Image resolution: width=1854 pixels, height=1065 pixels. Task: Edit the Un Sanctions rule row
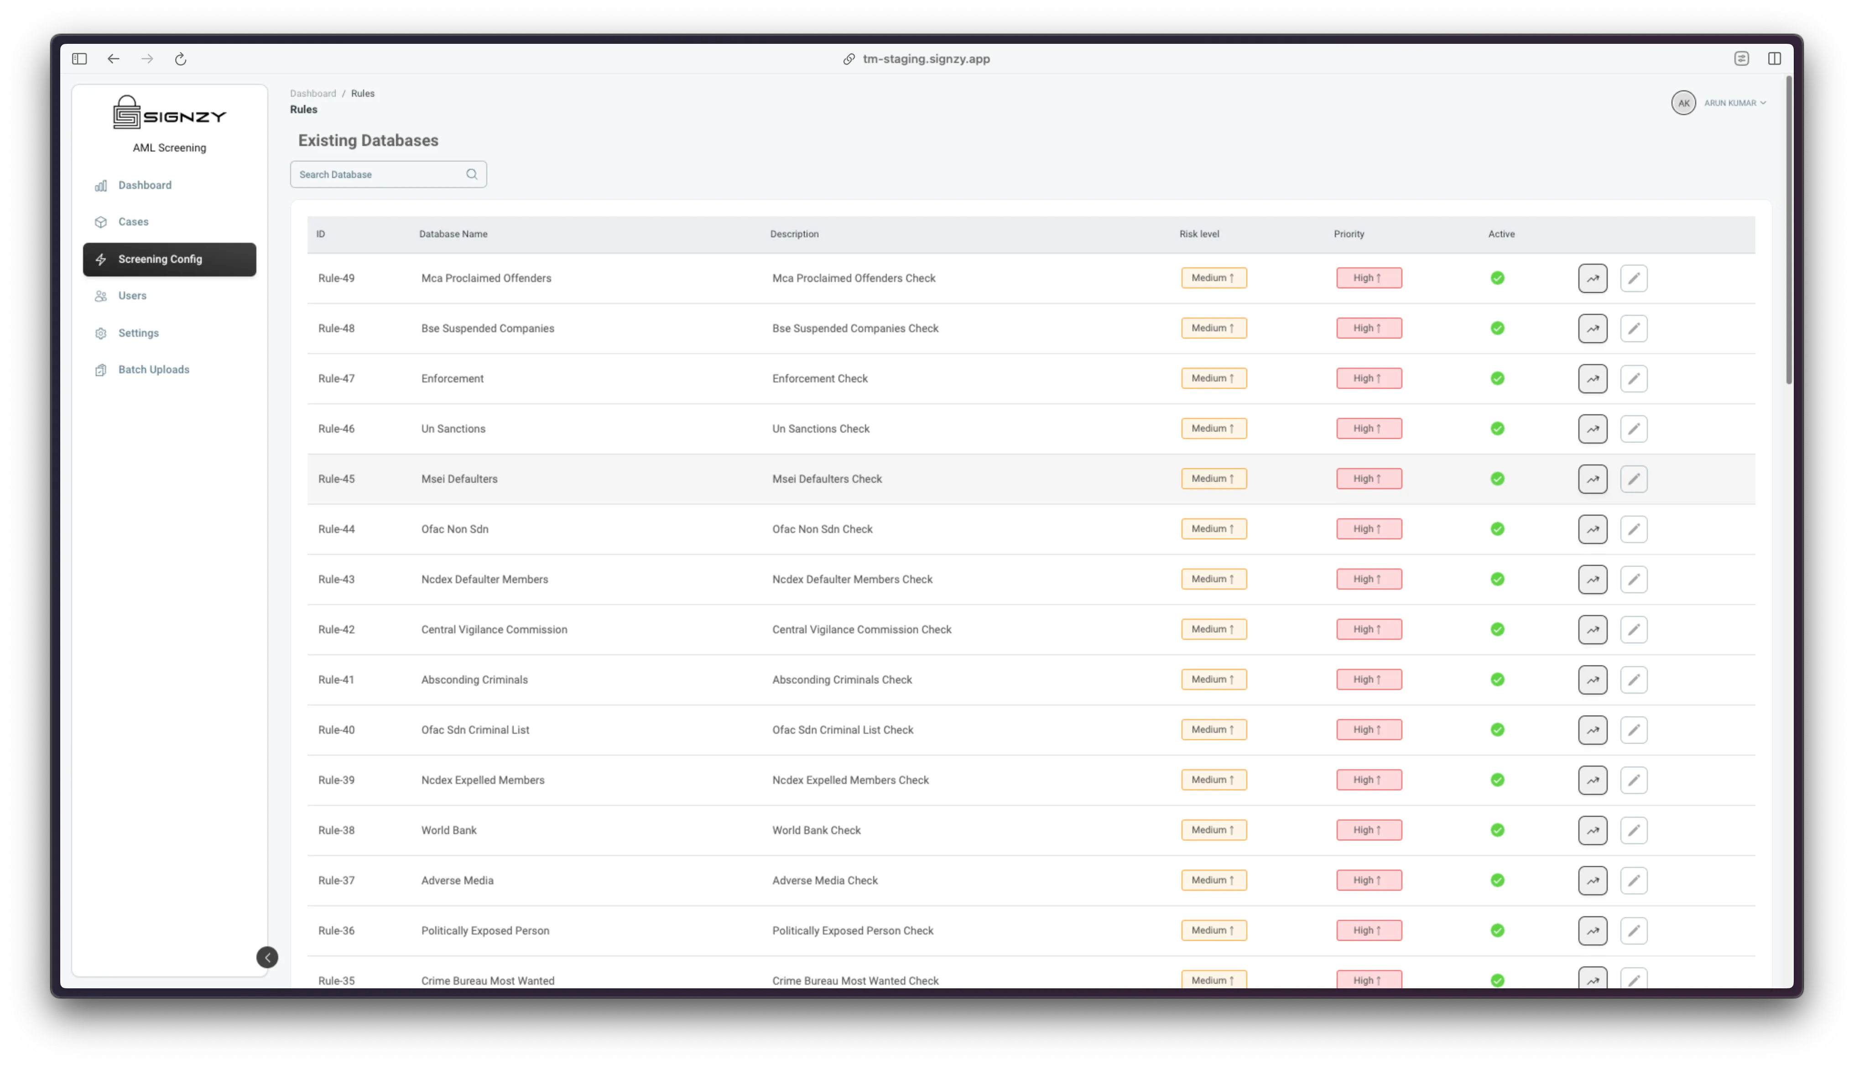(x=1633, y=428)
